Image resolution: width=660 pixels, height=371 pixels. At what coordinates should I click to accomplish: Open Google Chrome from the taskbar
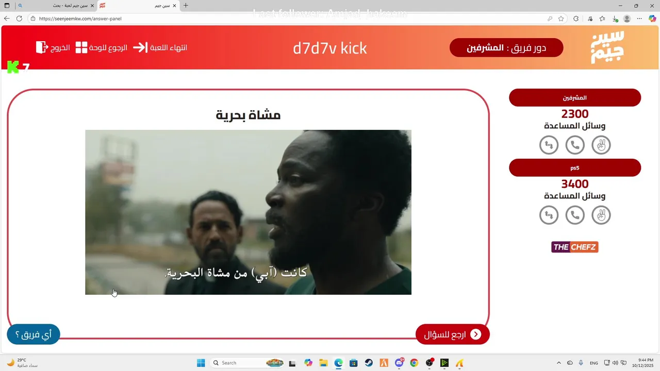(414, 363)
